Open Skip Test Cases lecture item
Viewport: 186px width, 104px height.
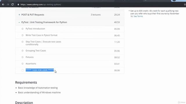click(43, 43)
